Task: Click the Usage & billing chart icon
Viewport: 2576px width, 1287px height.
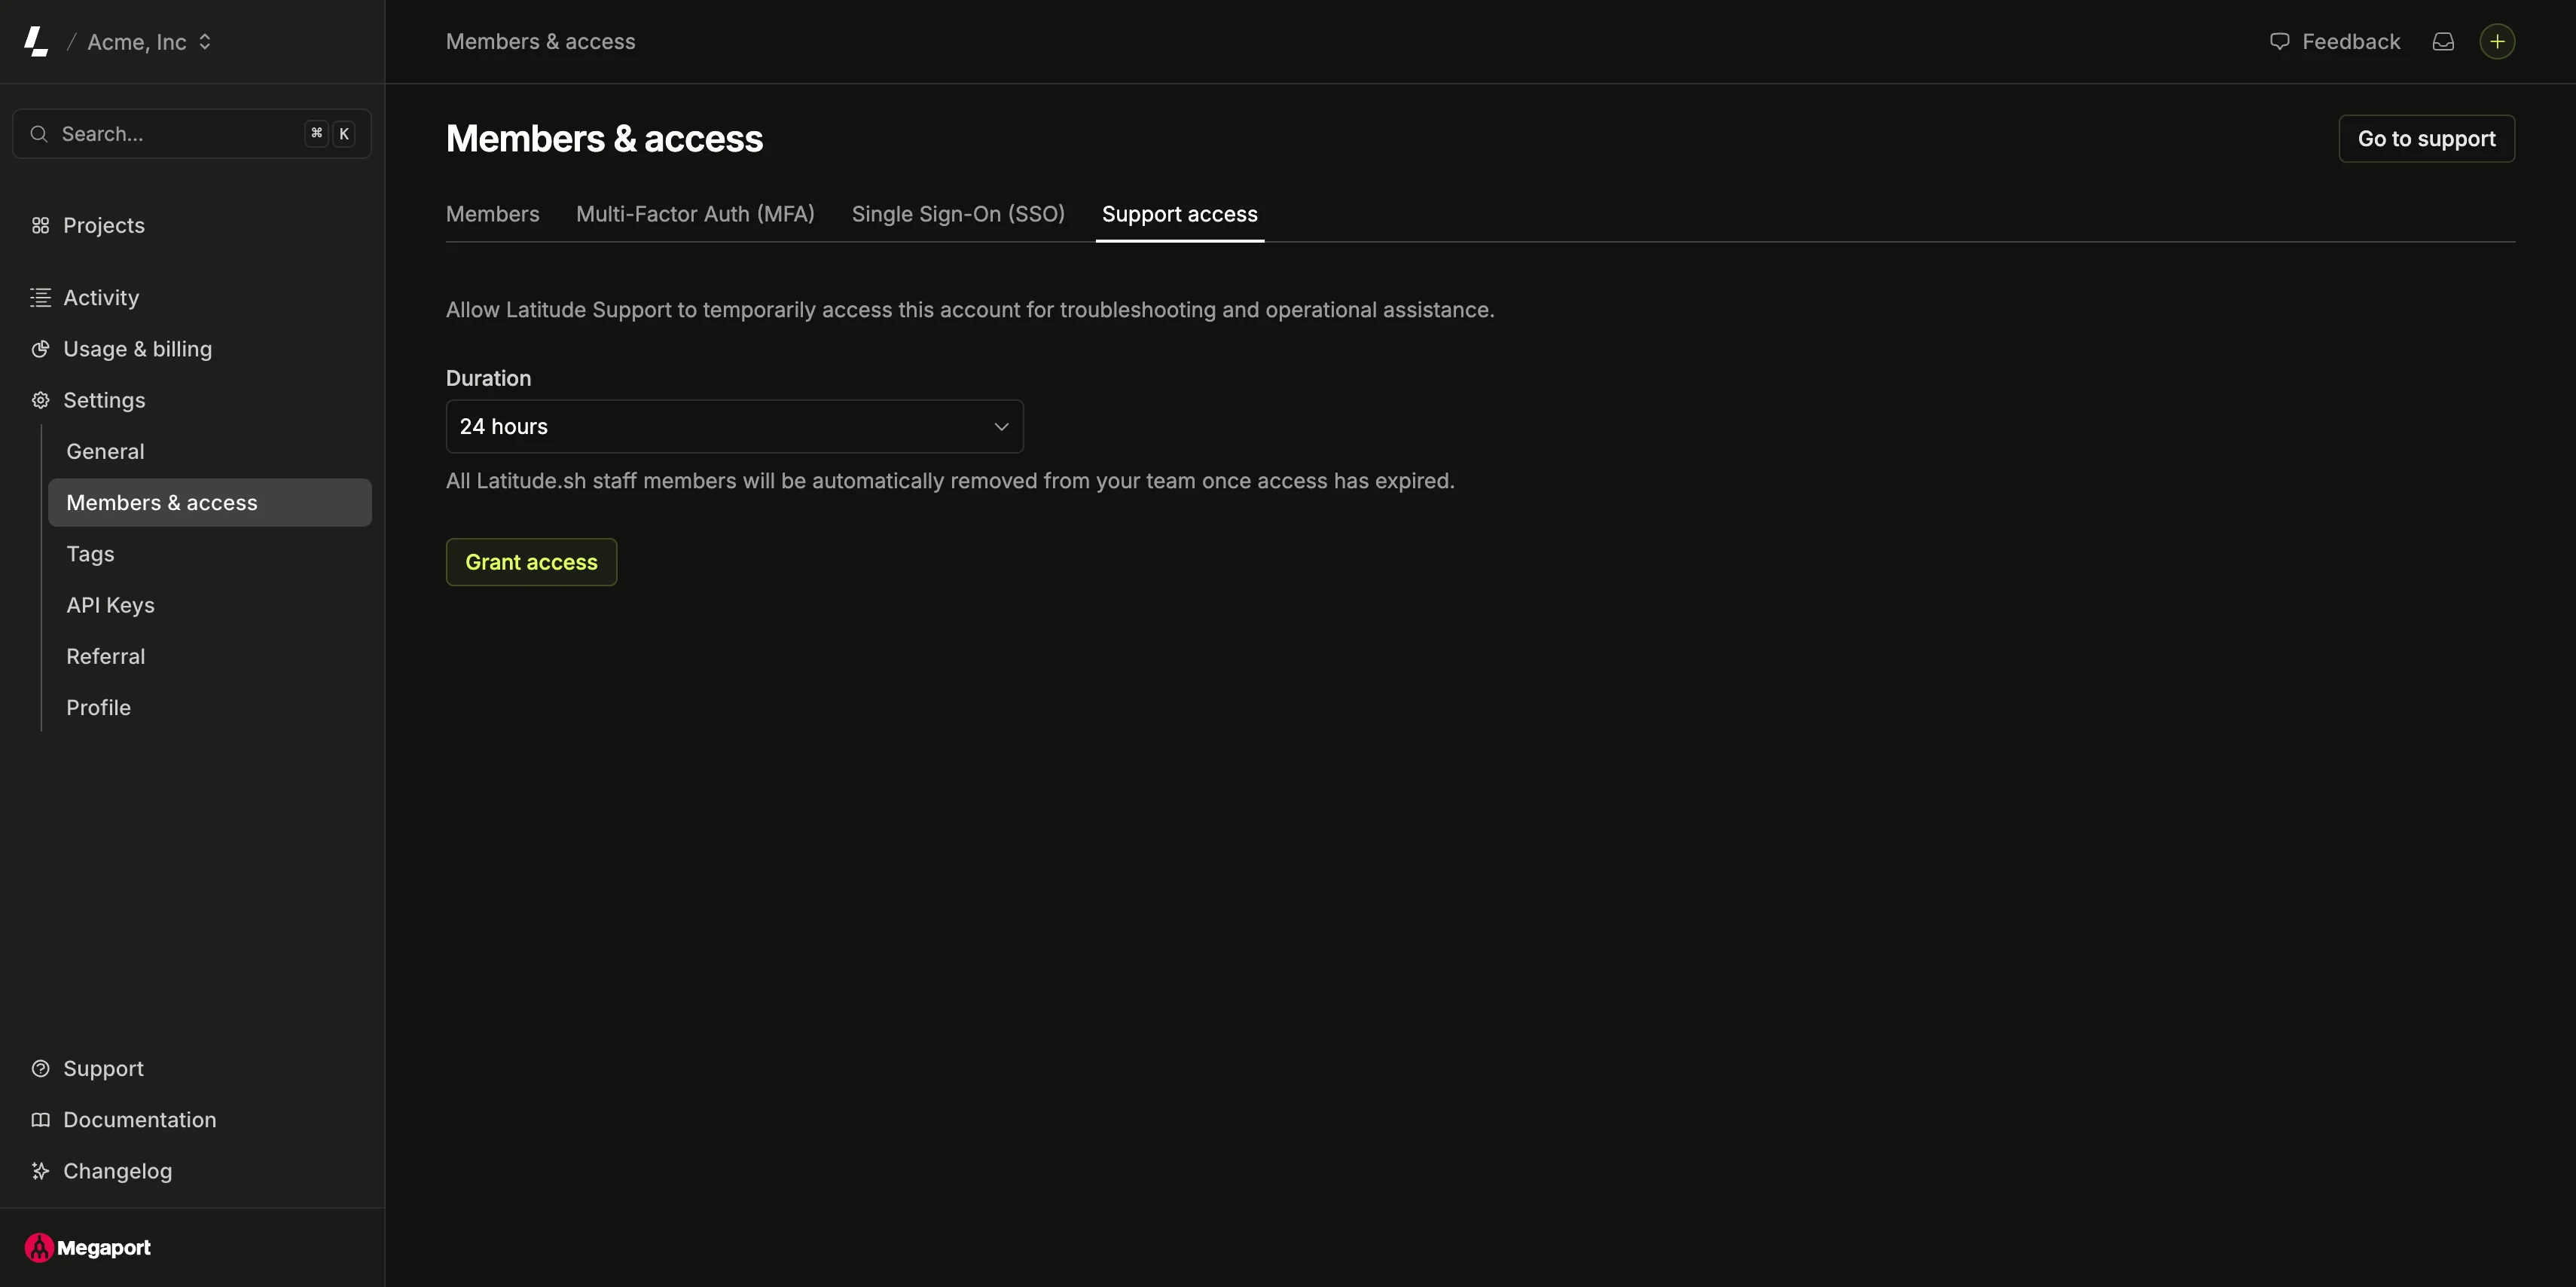Action: [x=40, y=350]
